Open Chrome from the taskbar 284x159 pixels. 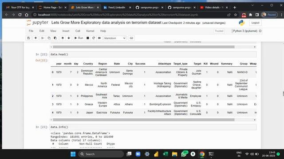(x=202, y=154)
